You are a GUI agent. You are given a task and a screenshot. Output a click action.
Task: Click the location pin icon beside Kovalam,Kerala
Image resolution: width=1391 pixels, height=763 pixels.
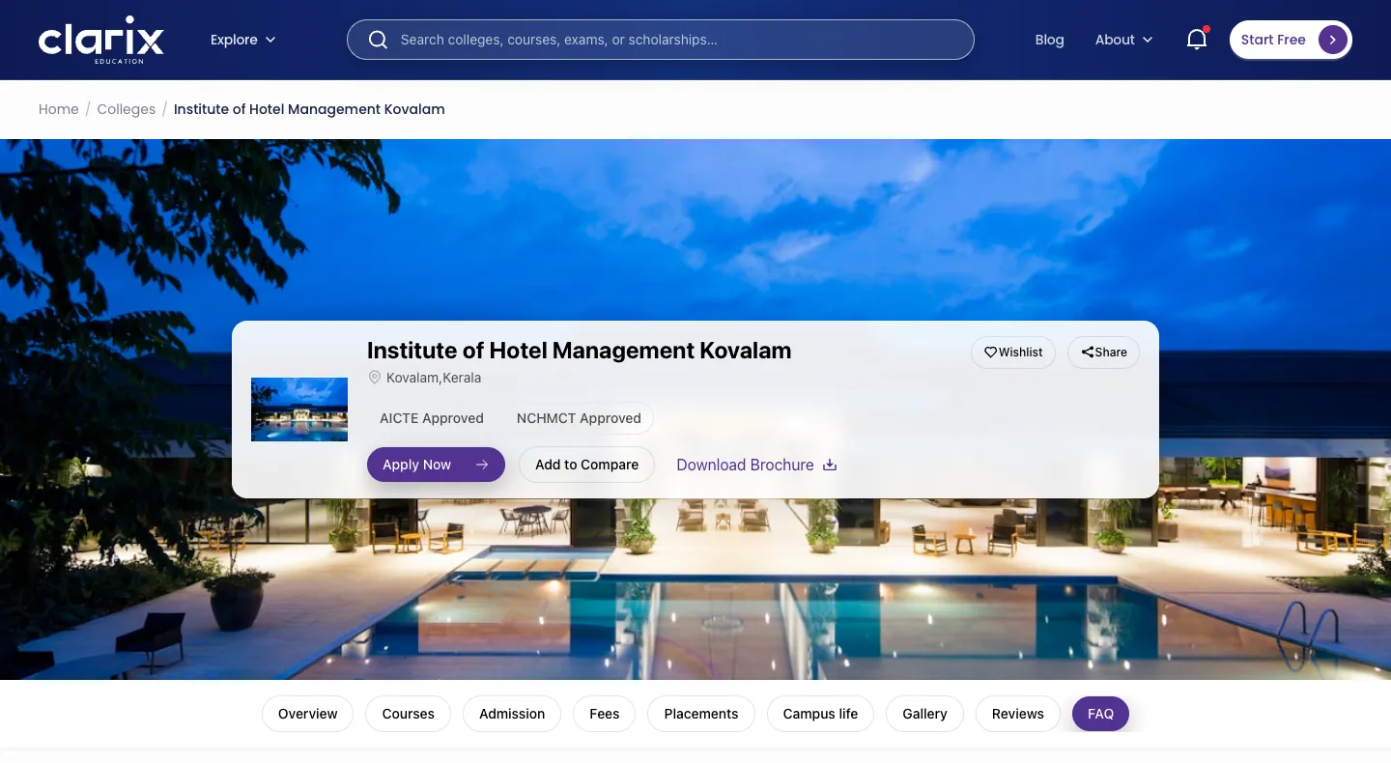pyautogui.click(x=375, y=378)
